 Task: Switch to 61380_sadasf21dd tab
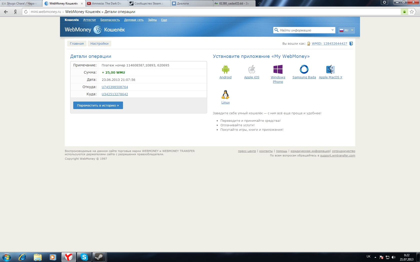234,3
